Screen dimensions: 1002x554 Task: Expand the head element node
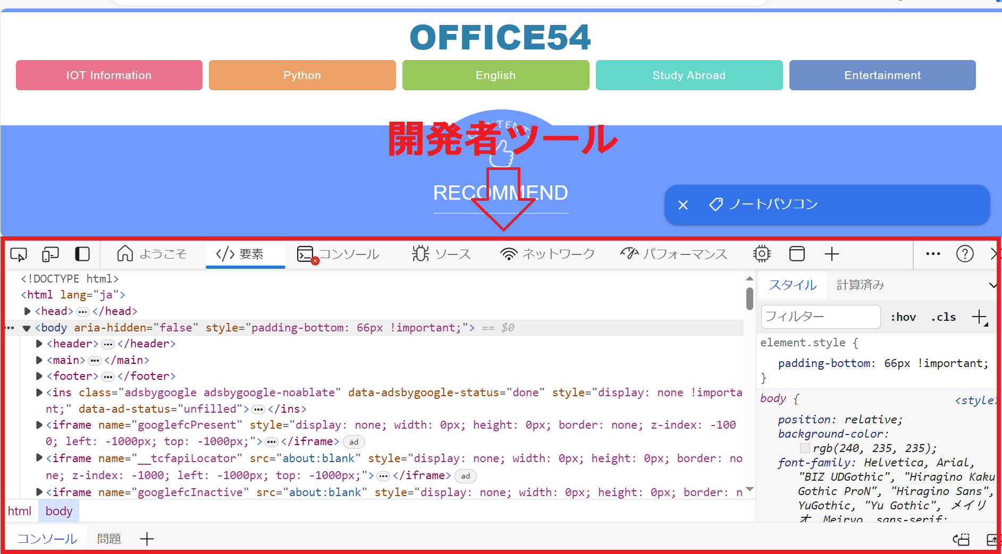pos(27,311)
